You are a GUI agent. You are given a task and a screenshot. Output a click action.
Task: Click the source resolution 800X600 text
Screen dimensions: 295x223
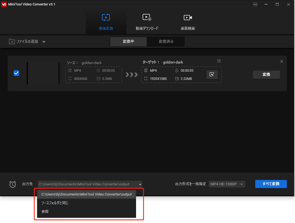point(80,79)
